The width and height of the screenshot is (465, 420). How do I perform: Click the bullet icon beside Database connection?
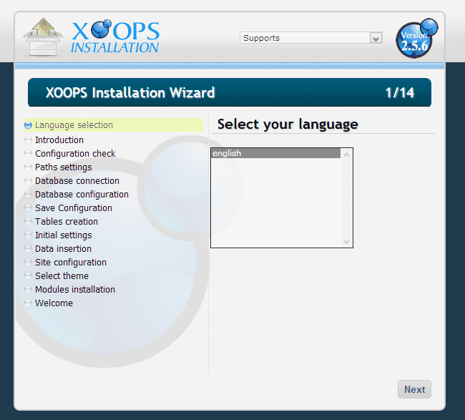tap(28, 181)
